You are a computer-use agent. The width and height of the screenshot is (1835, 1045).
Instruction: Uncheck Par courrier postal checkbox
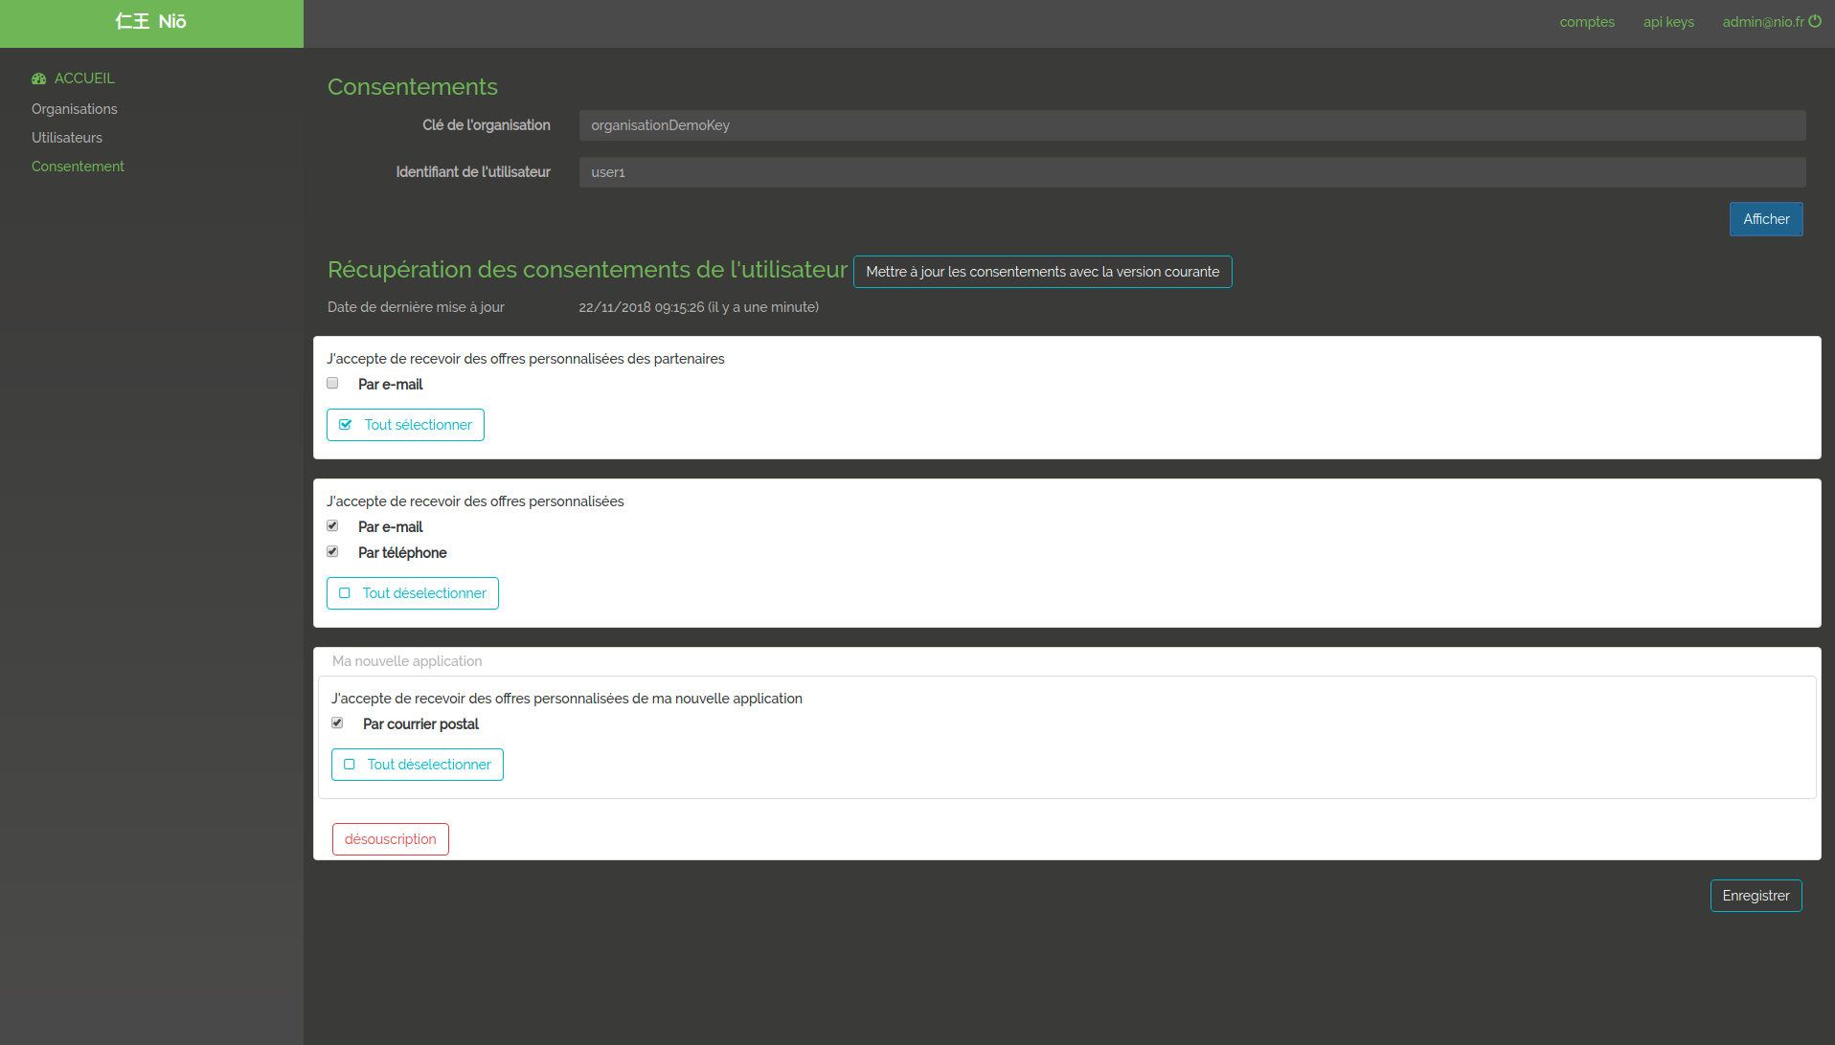337,723
